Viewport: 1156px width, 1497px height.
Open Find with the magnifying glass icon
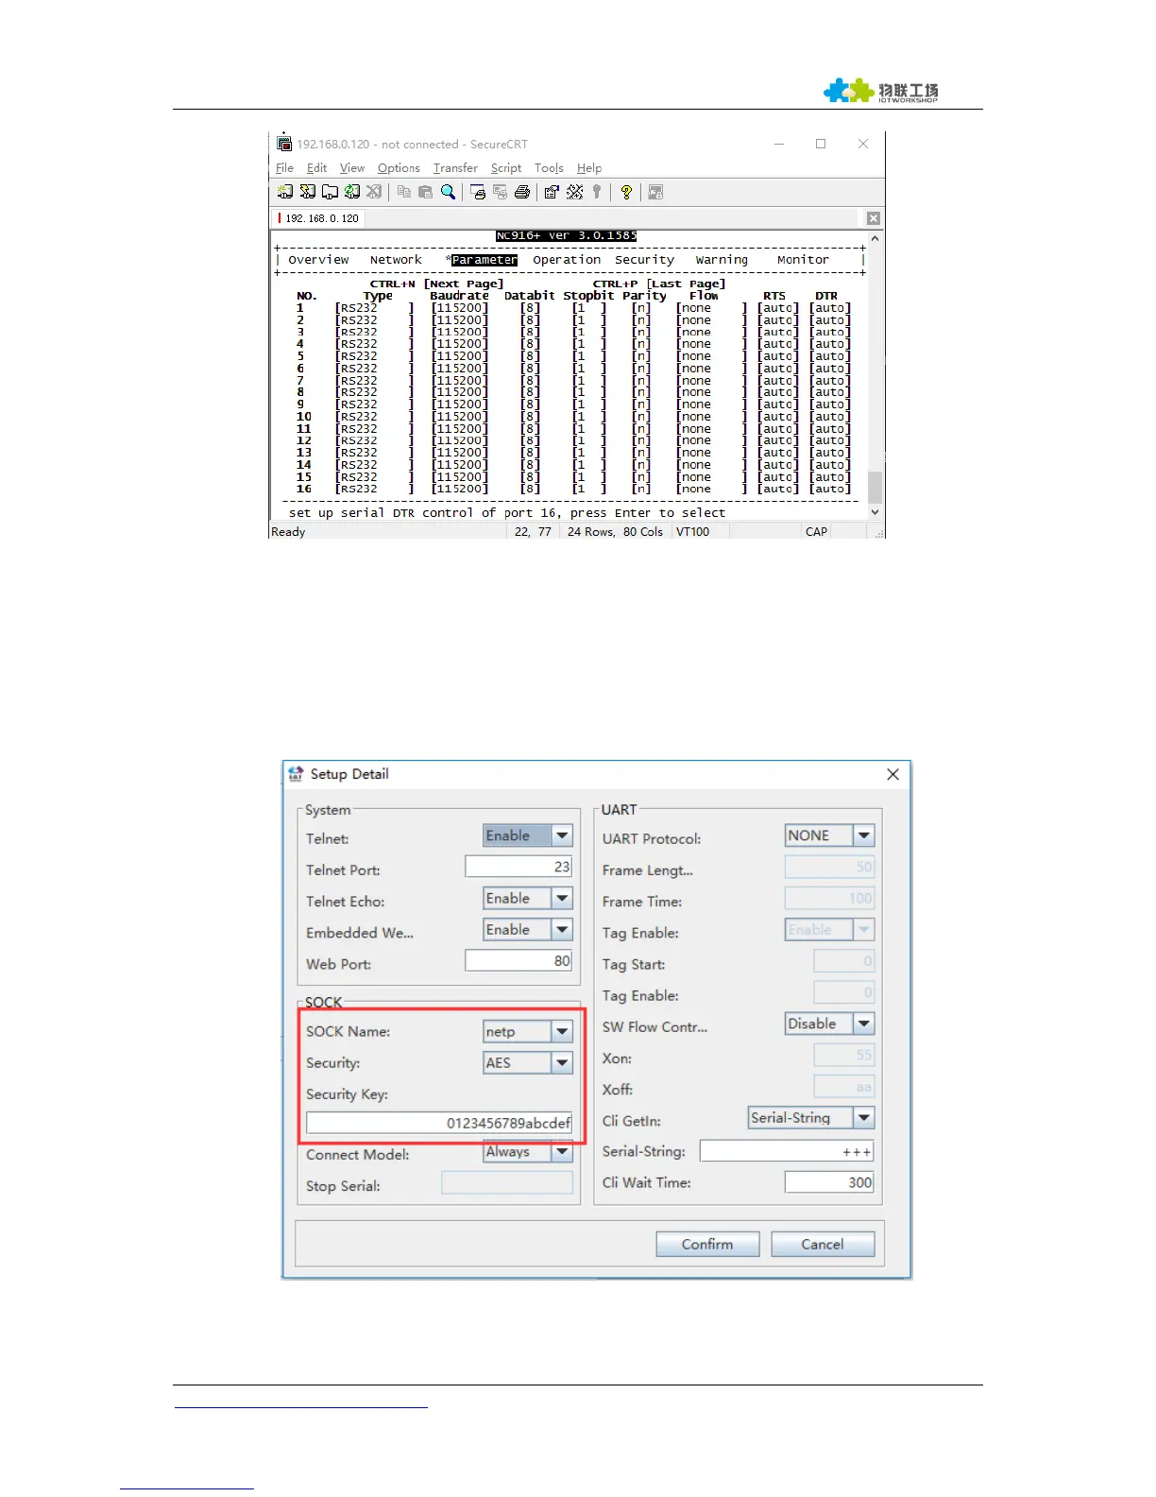pos(449,192)
